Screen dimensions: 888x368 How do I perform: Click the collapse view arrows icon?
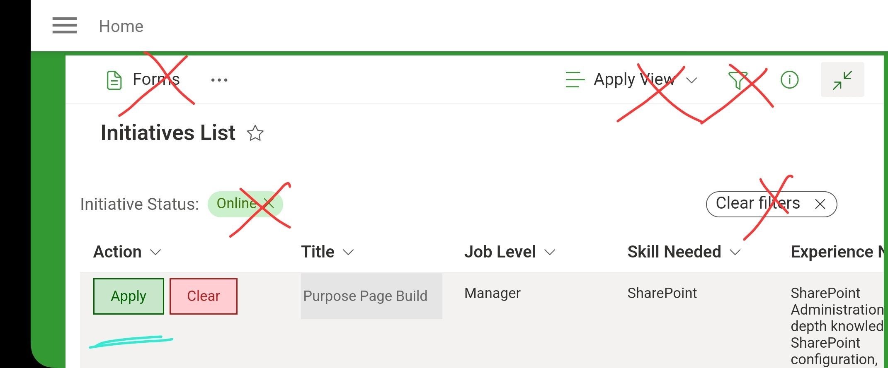tap(842, 79)
